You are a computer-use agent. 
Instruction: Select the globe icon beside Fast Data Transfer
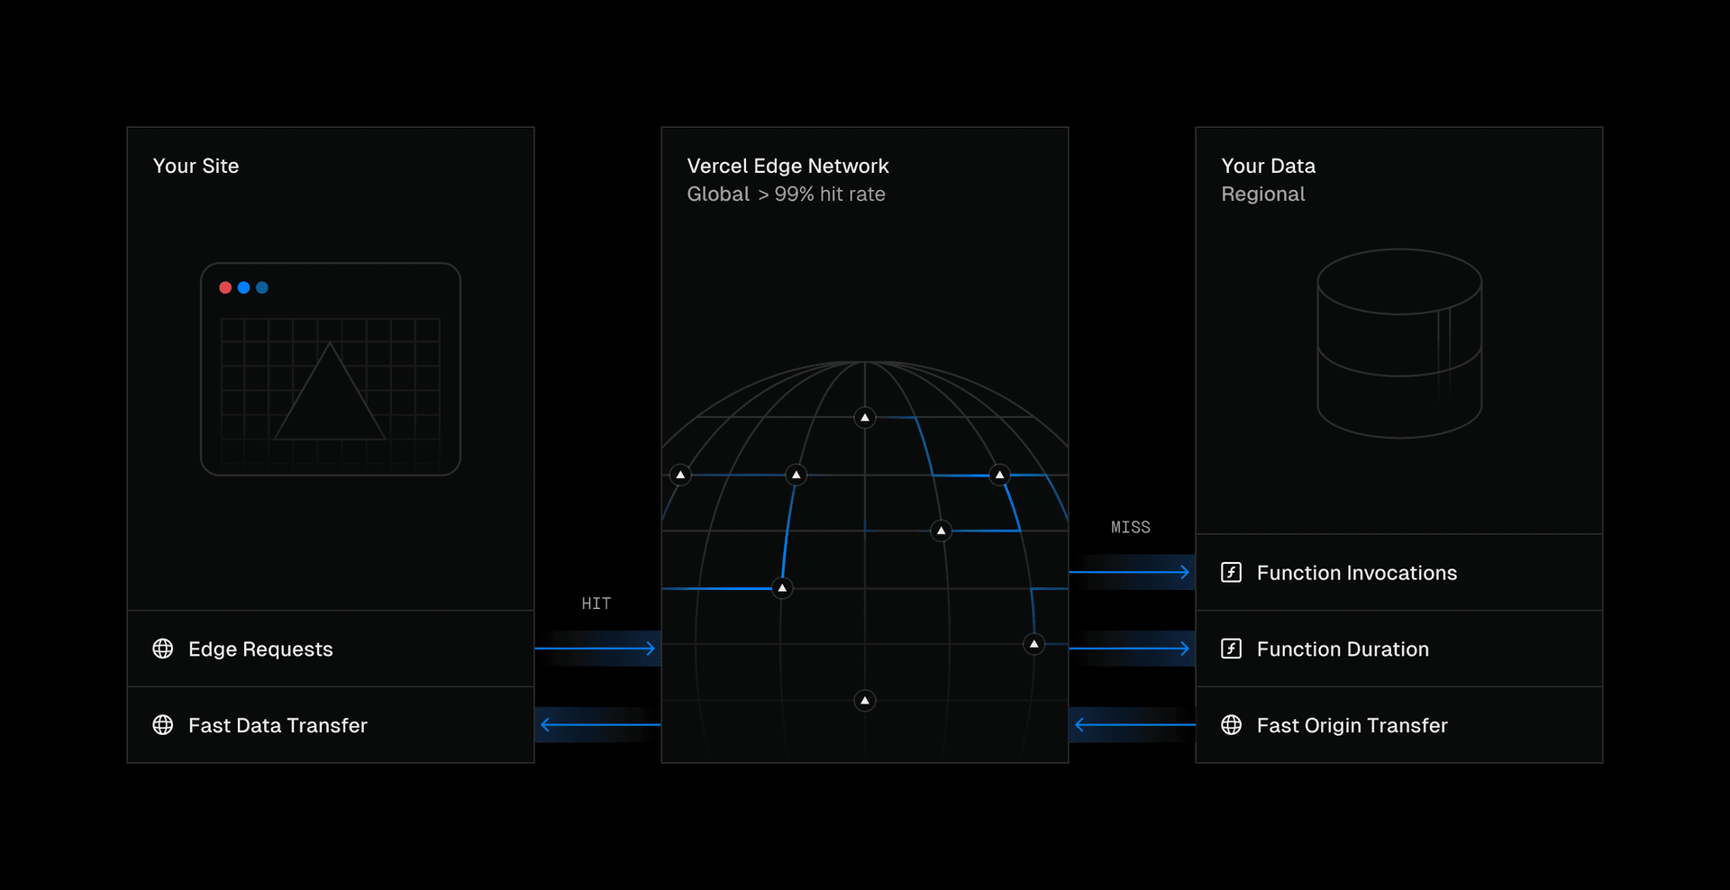[163, 725]
